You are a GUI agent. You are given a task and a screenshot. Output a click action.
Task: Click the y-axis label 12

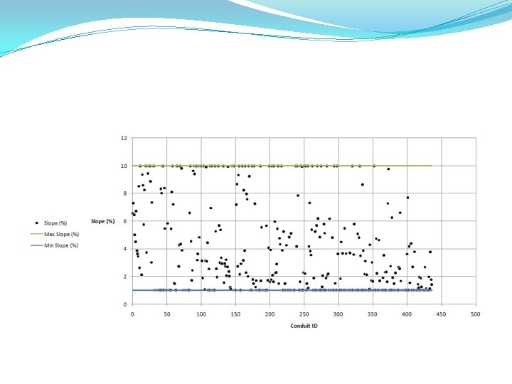124,138
